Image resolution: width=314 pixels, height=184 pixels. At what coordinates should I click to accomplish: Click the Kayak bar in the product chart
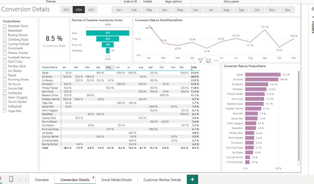point(263,75)
